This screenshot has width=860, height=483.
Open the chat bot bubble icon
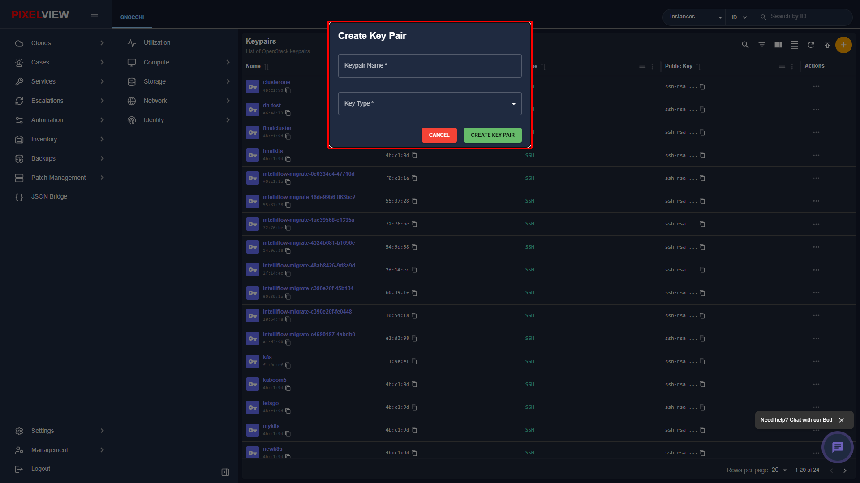(837, 447)
